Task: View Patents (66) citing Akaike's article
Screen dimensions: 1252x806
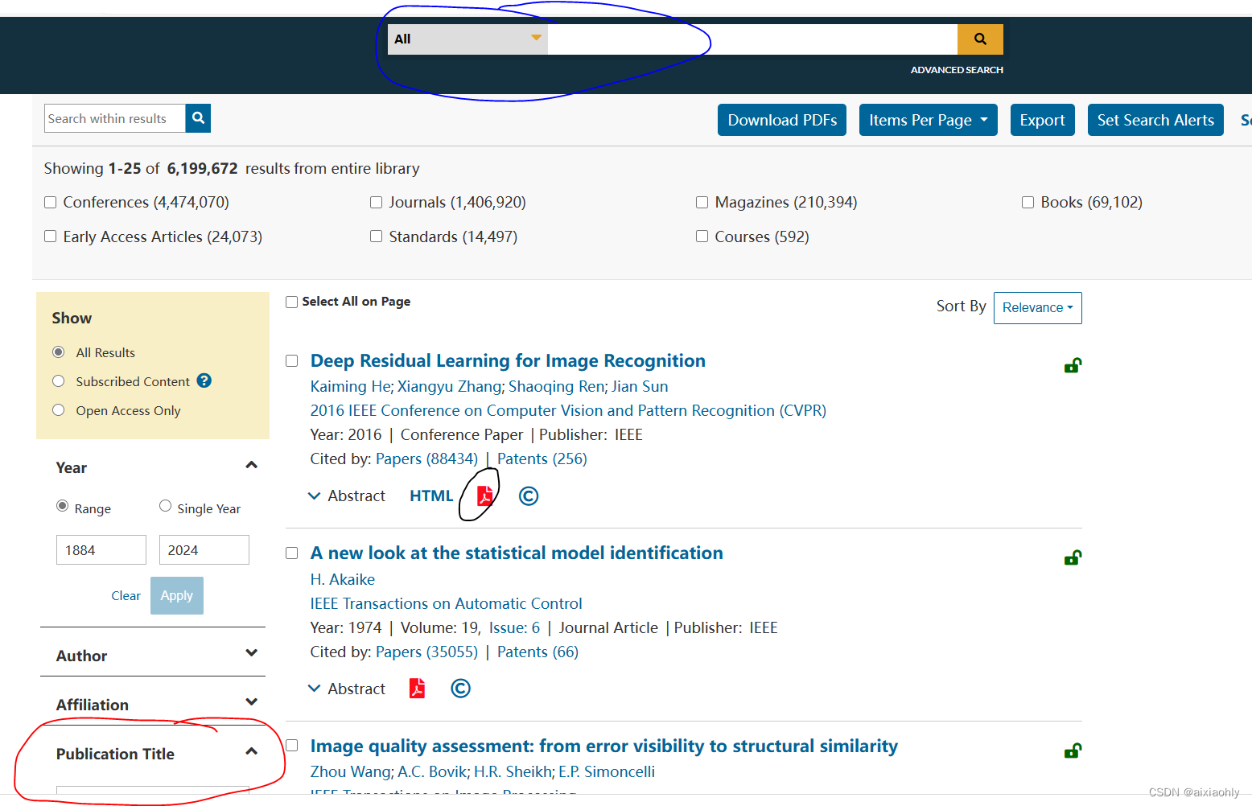Action: [x=537, y=652]
